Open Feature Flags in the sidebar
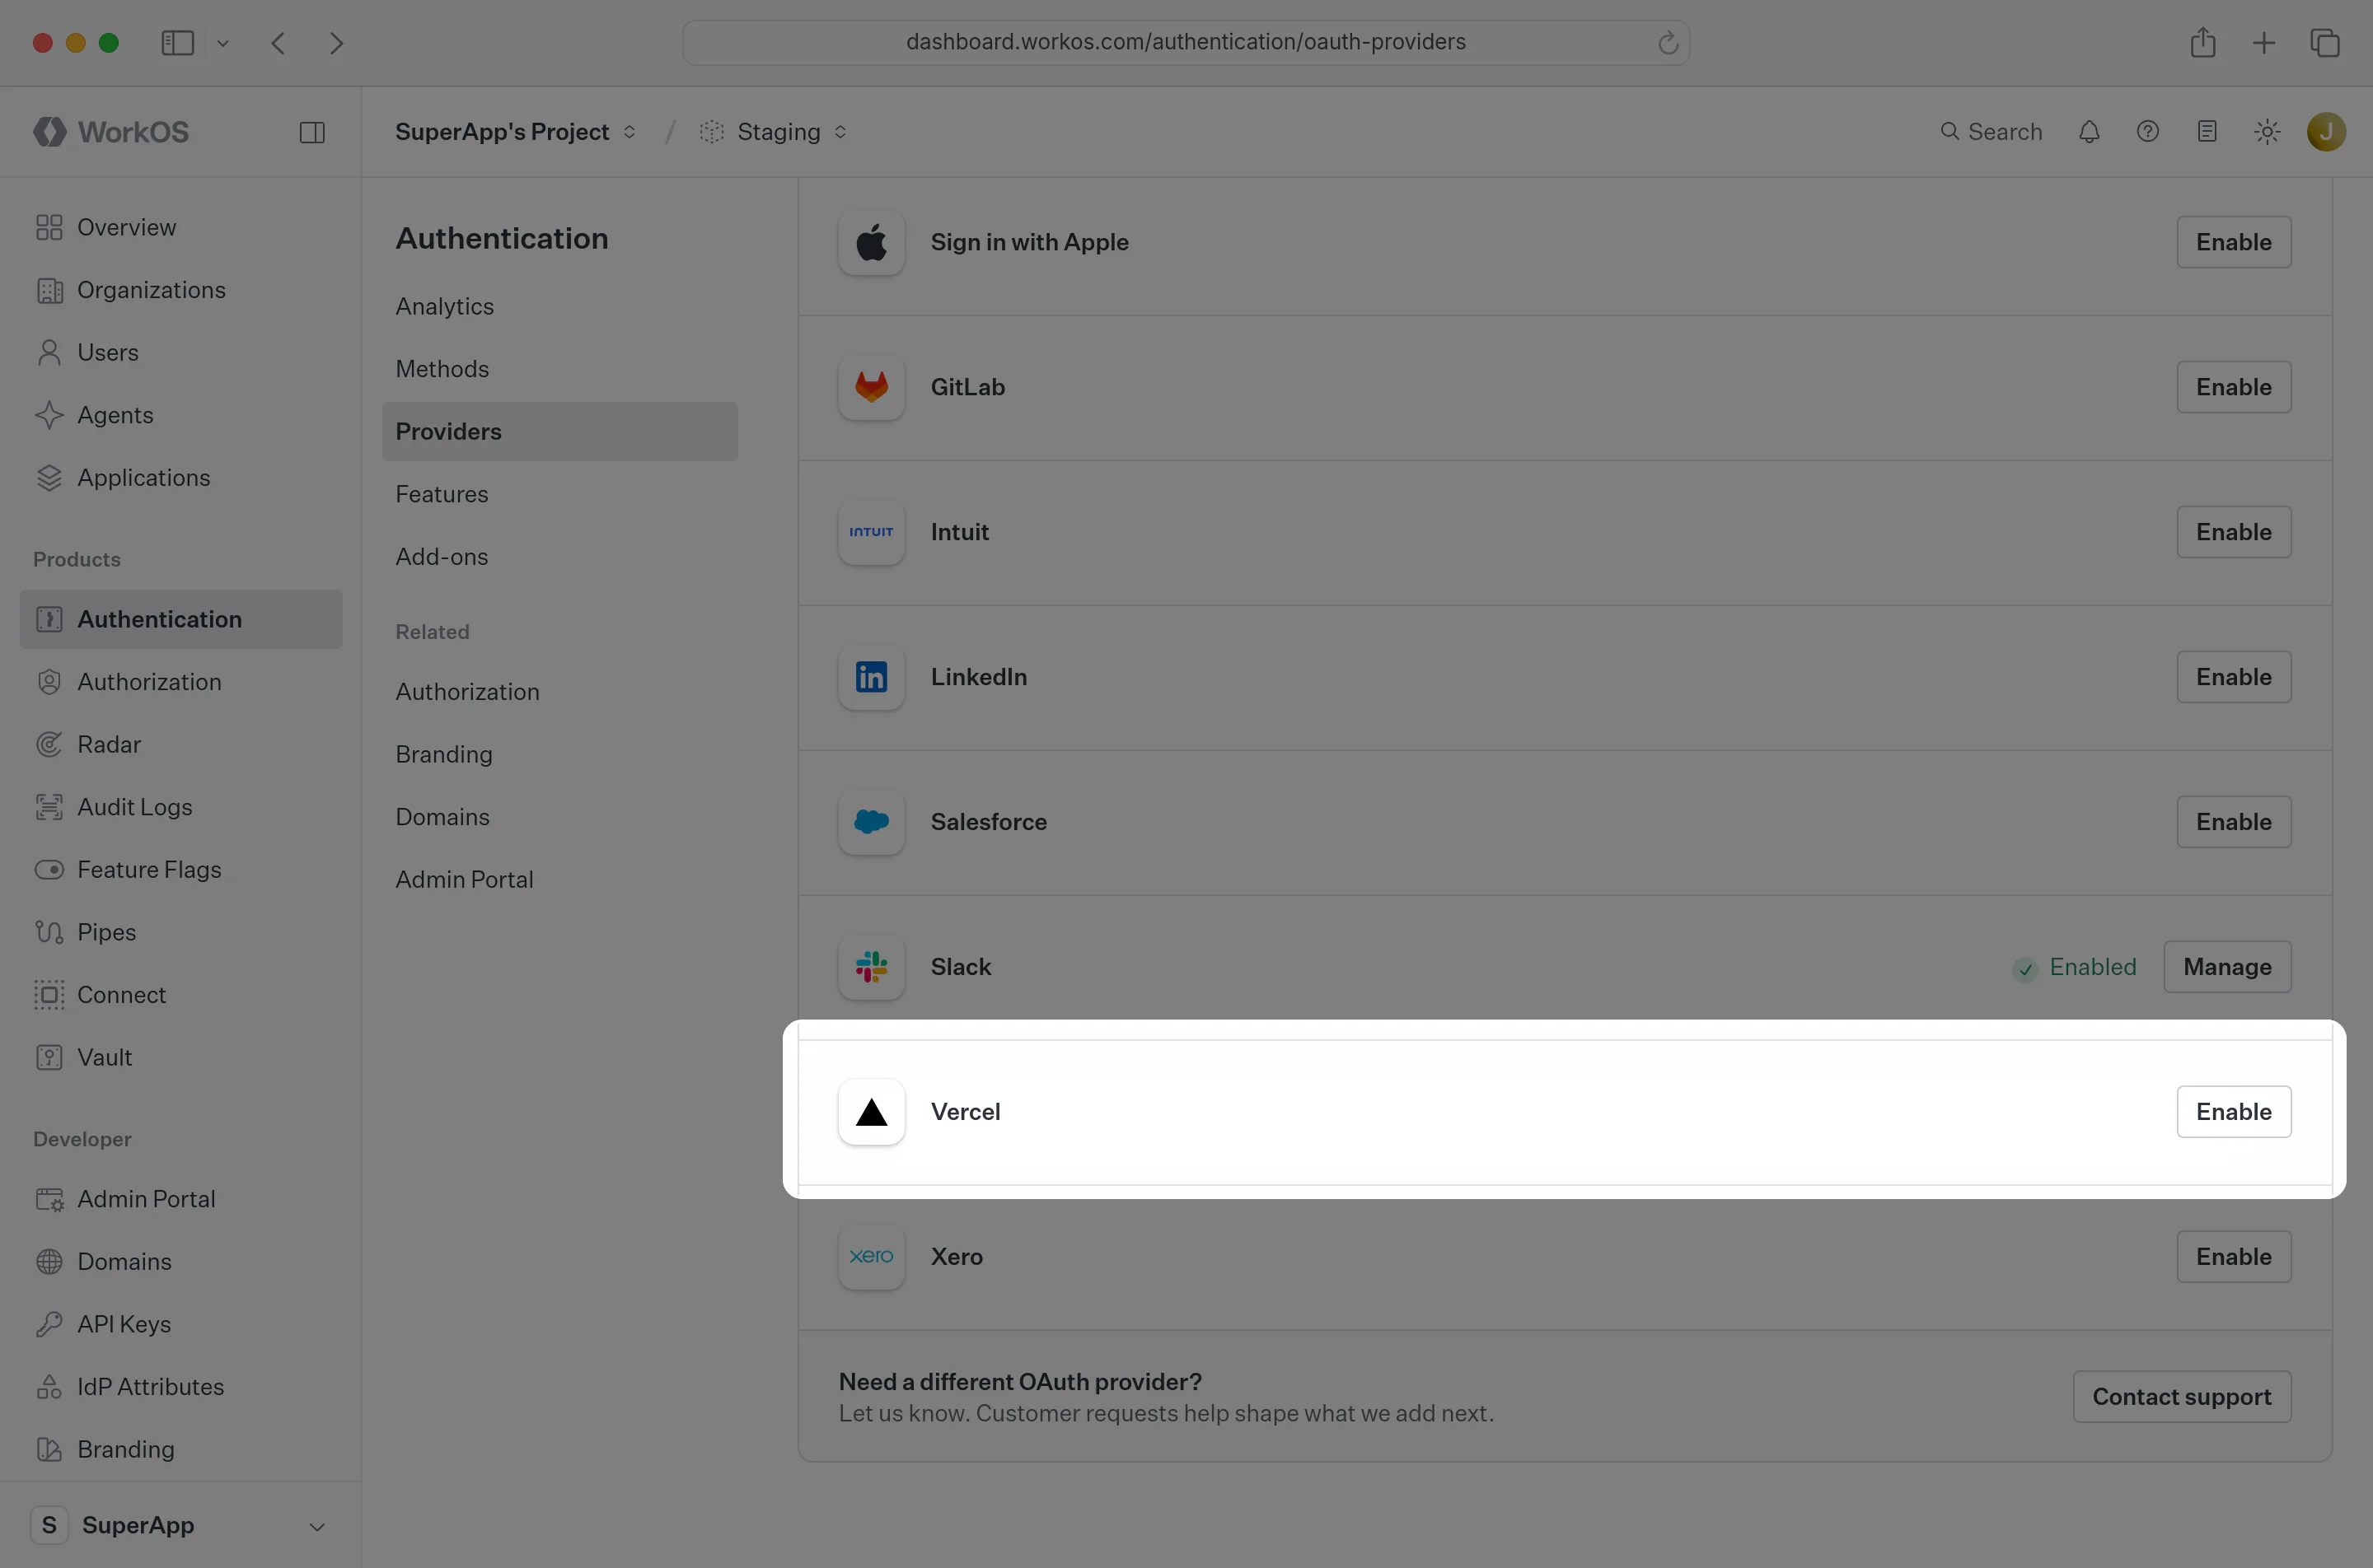2373x1568 pixels. tap(181, 870)
